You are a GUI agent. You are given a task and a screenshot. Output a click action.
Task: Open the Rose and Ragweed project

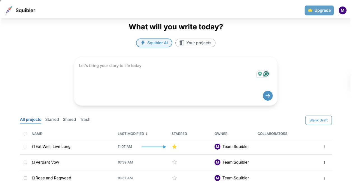pos(53,178)
